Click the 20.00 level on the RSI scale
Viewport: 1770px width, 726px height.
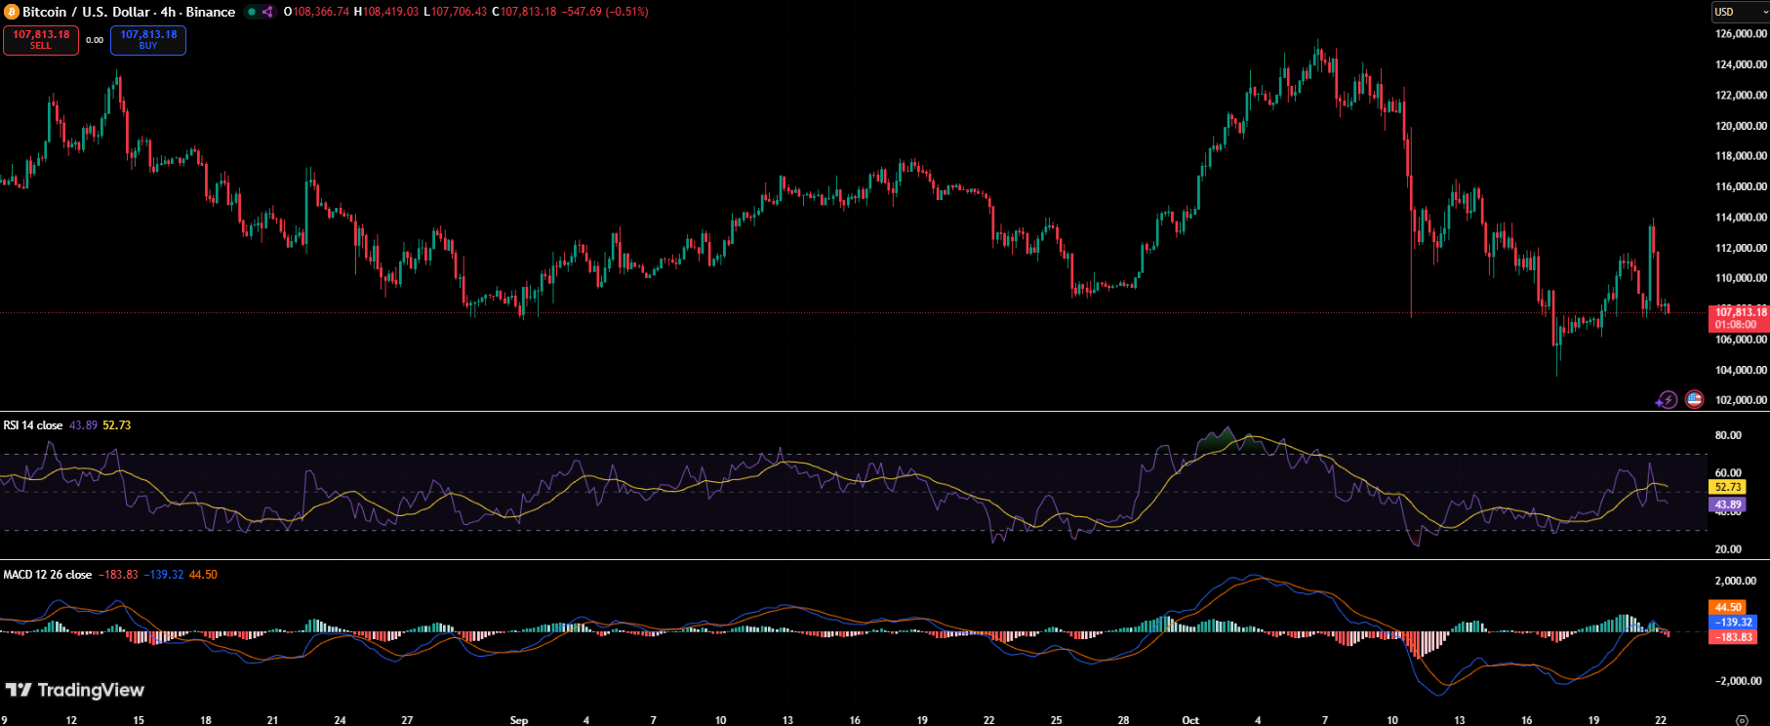(1728, 549)
